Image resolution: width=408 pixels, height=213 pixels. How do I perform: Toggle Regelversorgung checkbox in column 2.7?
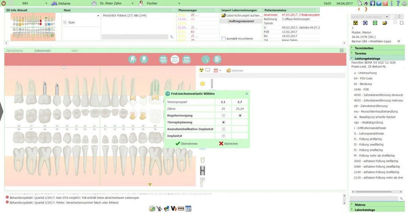pos(240,115)
